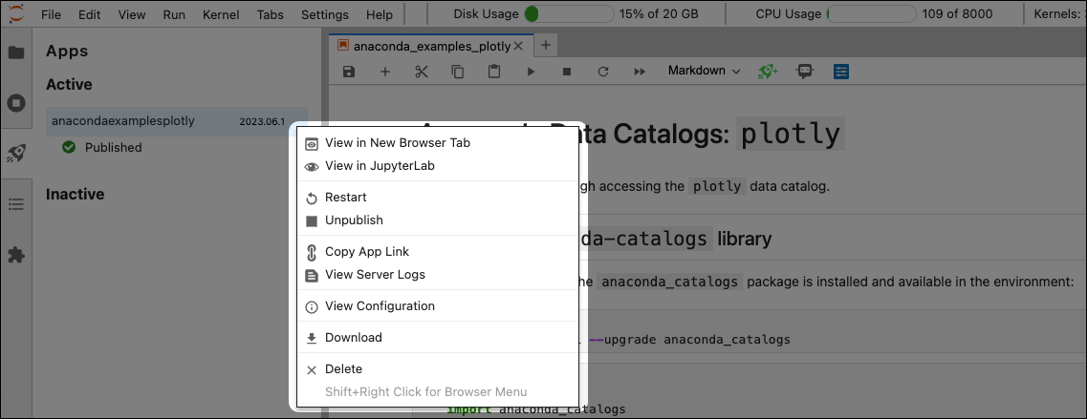Open the View menu

132,14
